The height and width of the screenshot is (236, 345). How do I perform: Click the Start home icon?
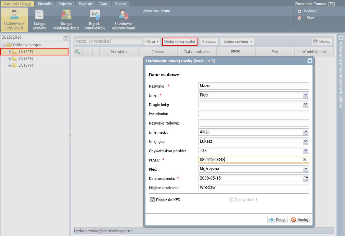click(299, 18)
